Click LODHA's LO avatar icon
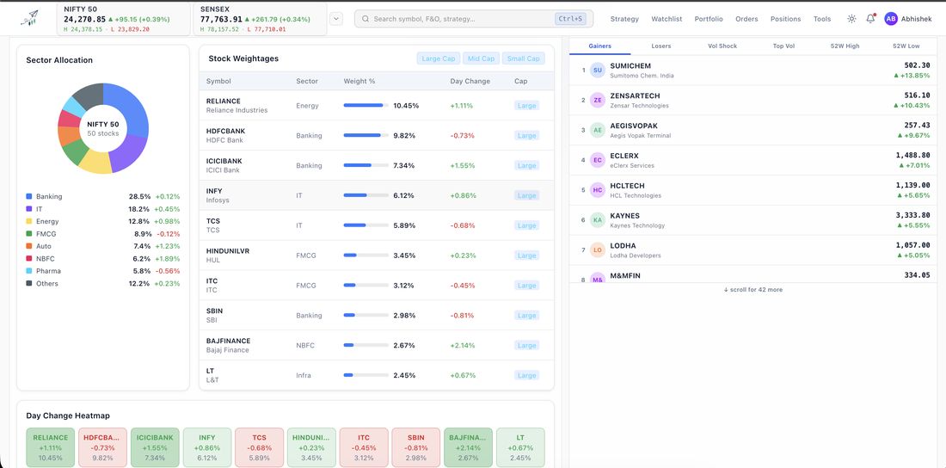946x468 pixels. click(x=598, y=250)
